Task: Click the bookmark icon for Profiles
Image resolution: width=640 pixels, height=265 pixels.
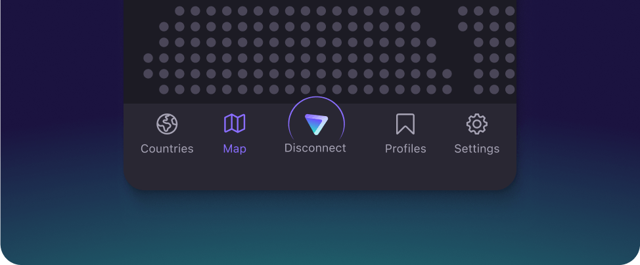Action: (405, 123)
